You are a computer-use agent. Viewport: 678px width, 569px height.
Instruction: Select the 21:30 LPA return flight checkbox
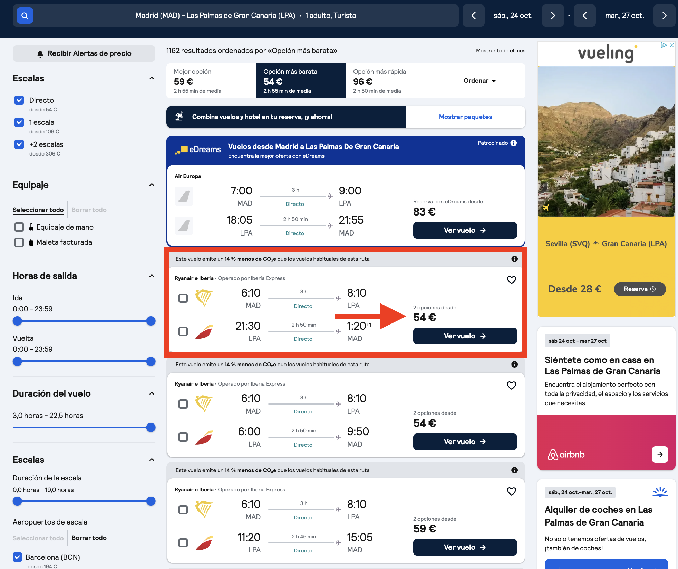tap(183, 331)
